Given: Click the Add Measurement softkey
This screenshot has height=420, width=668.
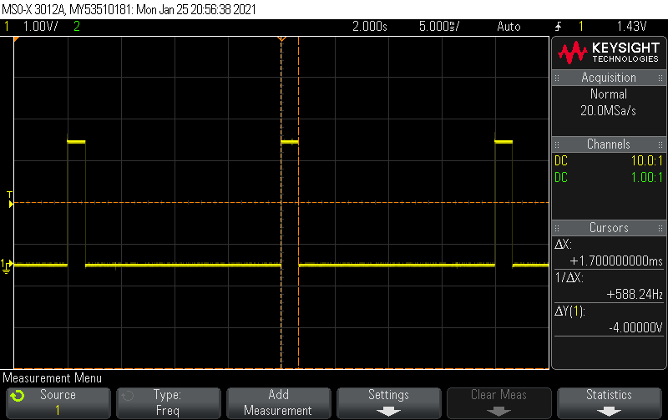Looking at the screenshot, I should [x=278, y=402].
